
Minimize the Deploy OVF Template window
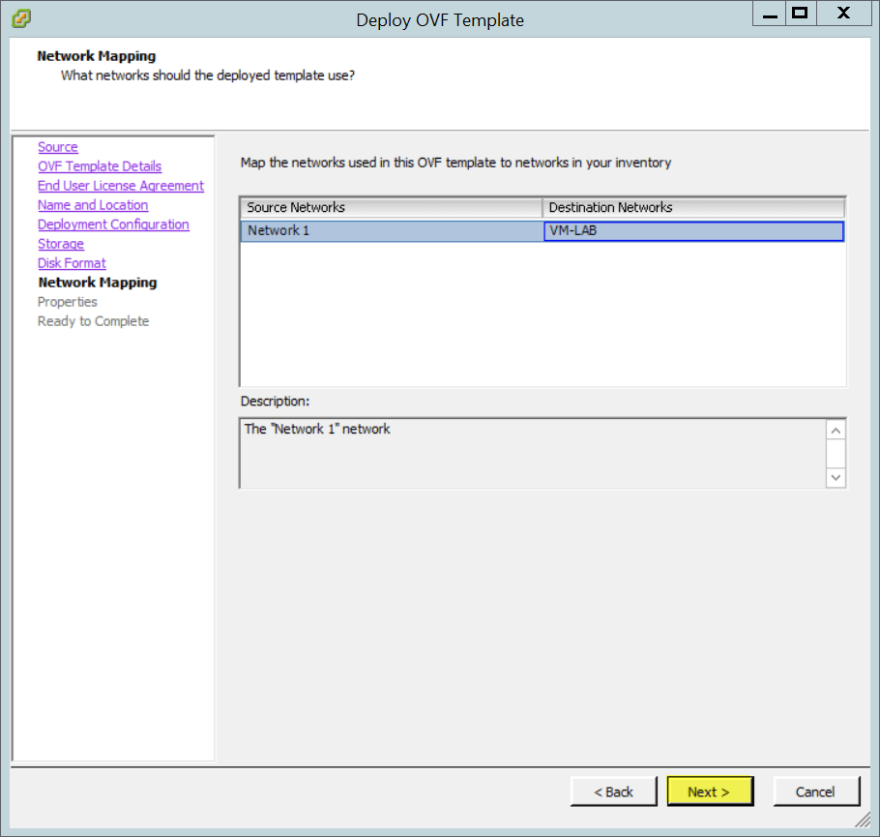pos(770,14)
